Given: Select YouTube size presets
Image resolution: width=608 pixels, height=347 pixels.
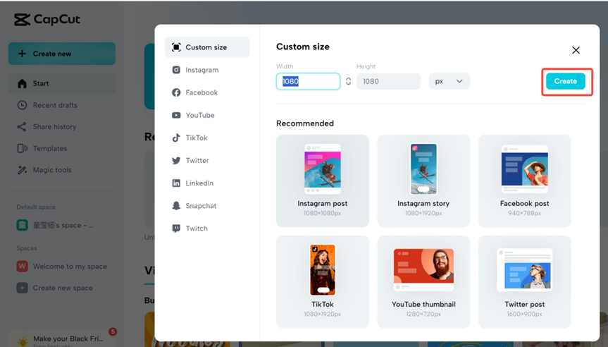Looking at the screenshot, I should click(207, 115).
